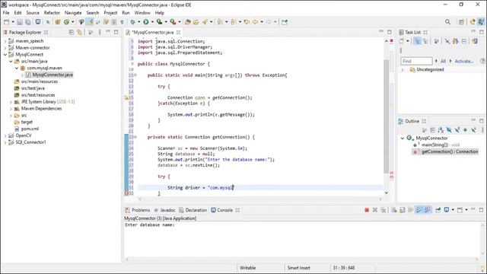Click the Task List help question icon

pyautogui.click(x=482, y=61)
